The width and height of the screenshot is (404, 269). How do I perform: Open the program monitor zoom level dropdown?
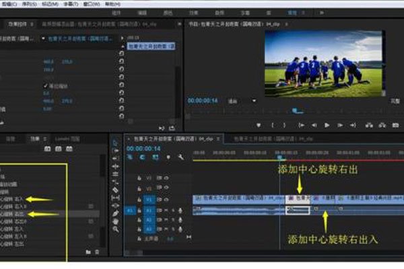click(x=244, y=101)
